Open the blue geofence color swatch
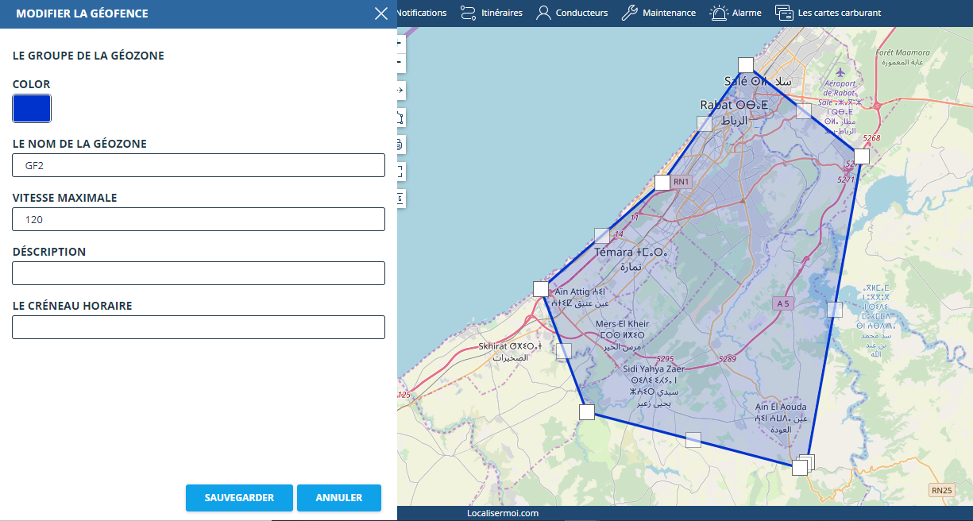The width and height of the screenshot is (973, 521). 32,109
